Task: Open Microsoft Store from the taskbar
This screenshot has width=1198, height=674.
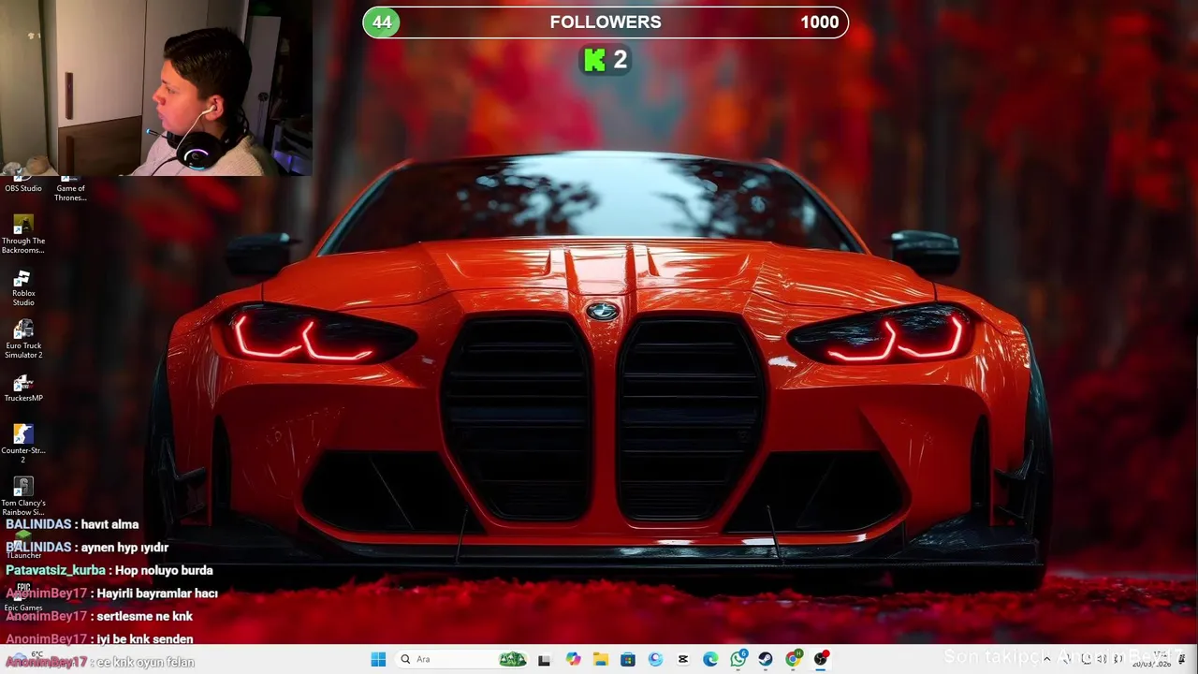Action: point(628,659)
